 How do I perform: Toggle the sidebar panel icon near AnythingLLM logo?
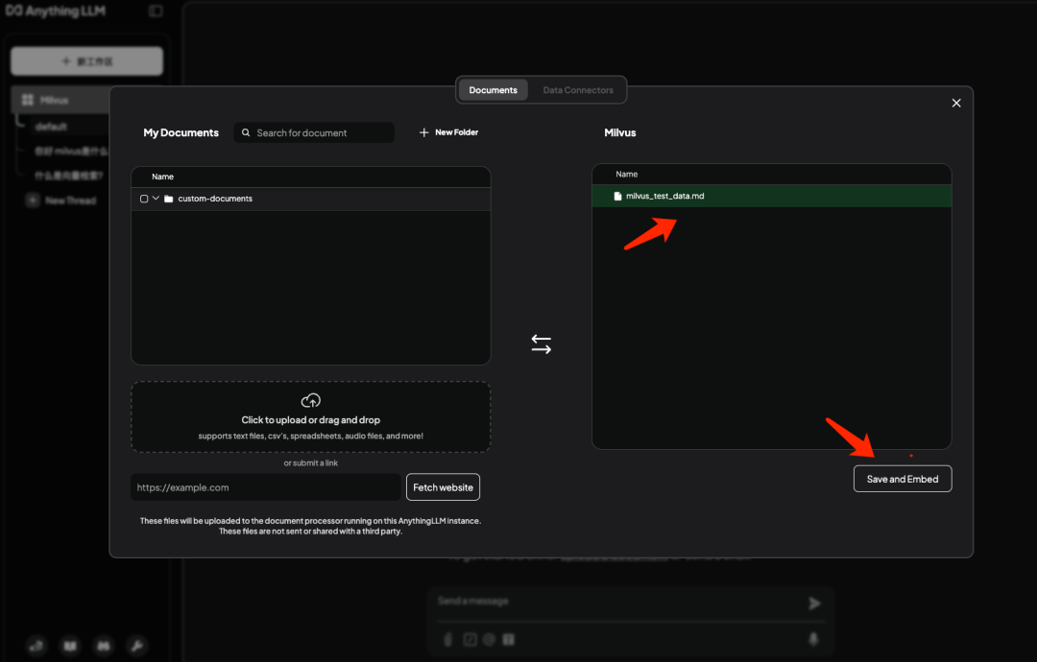click(x=156, y=11)
